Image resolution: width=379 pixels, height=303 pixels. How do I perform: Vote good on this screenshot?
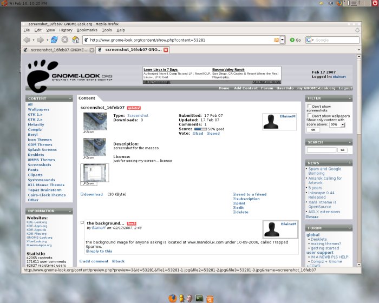213,134
